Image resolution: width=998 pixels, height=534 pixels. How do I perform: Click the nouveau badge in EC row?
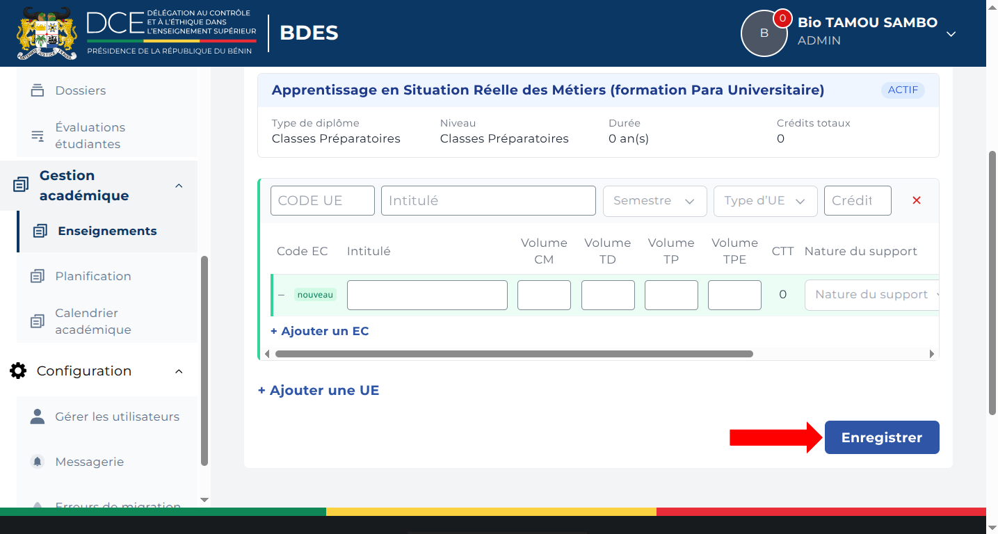pos(315,295)
